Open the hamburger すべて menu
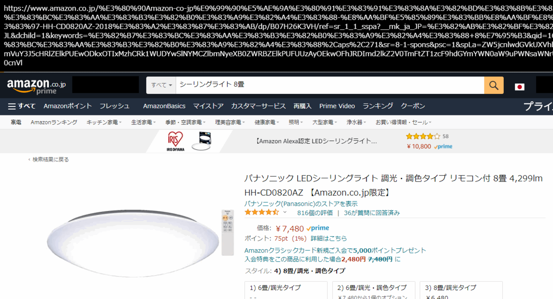The image size is (553, 299). tap(22, 106)
